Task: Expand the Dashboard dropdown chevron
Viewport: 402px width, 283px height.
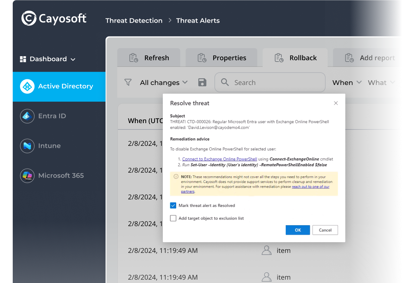Action: pyautogui.click(x=73, y=60)
